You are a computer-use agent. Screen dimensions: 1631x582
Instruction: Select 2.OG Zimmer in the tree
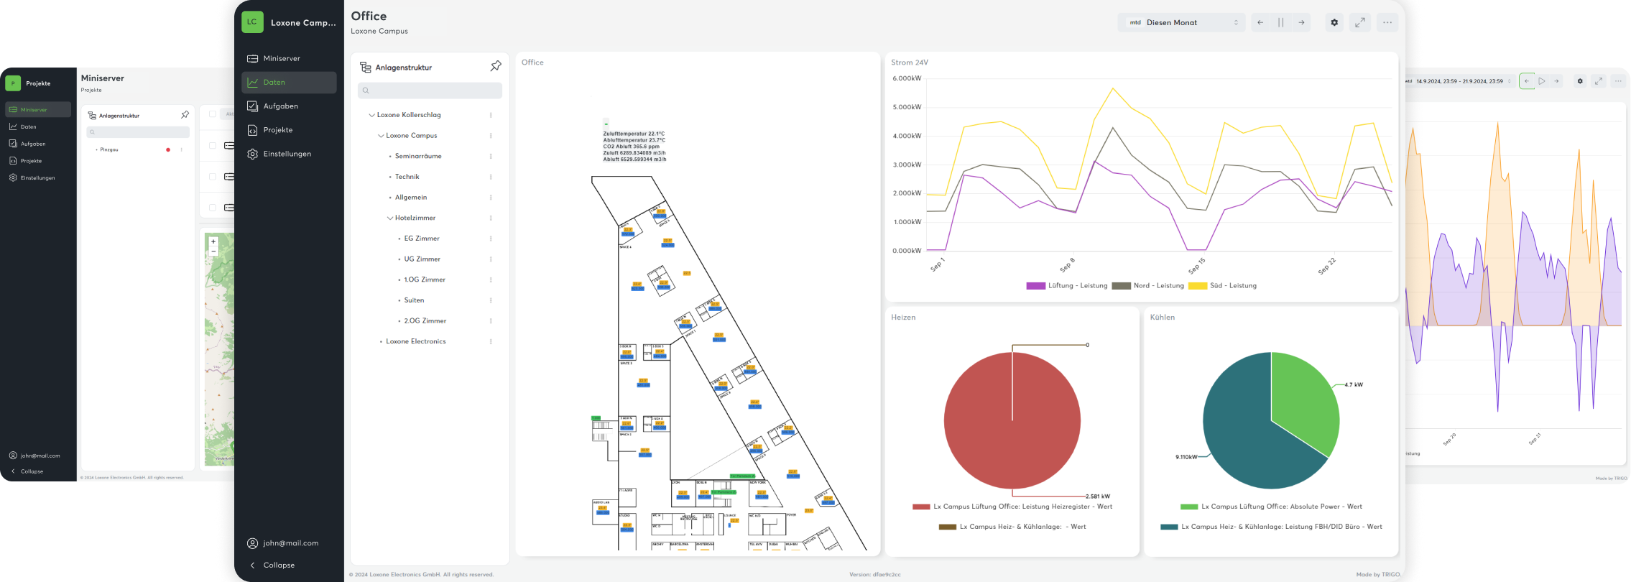(425, 320)
